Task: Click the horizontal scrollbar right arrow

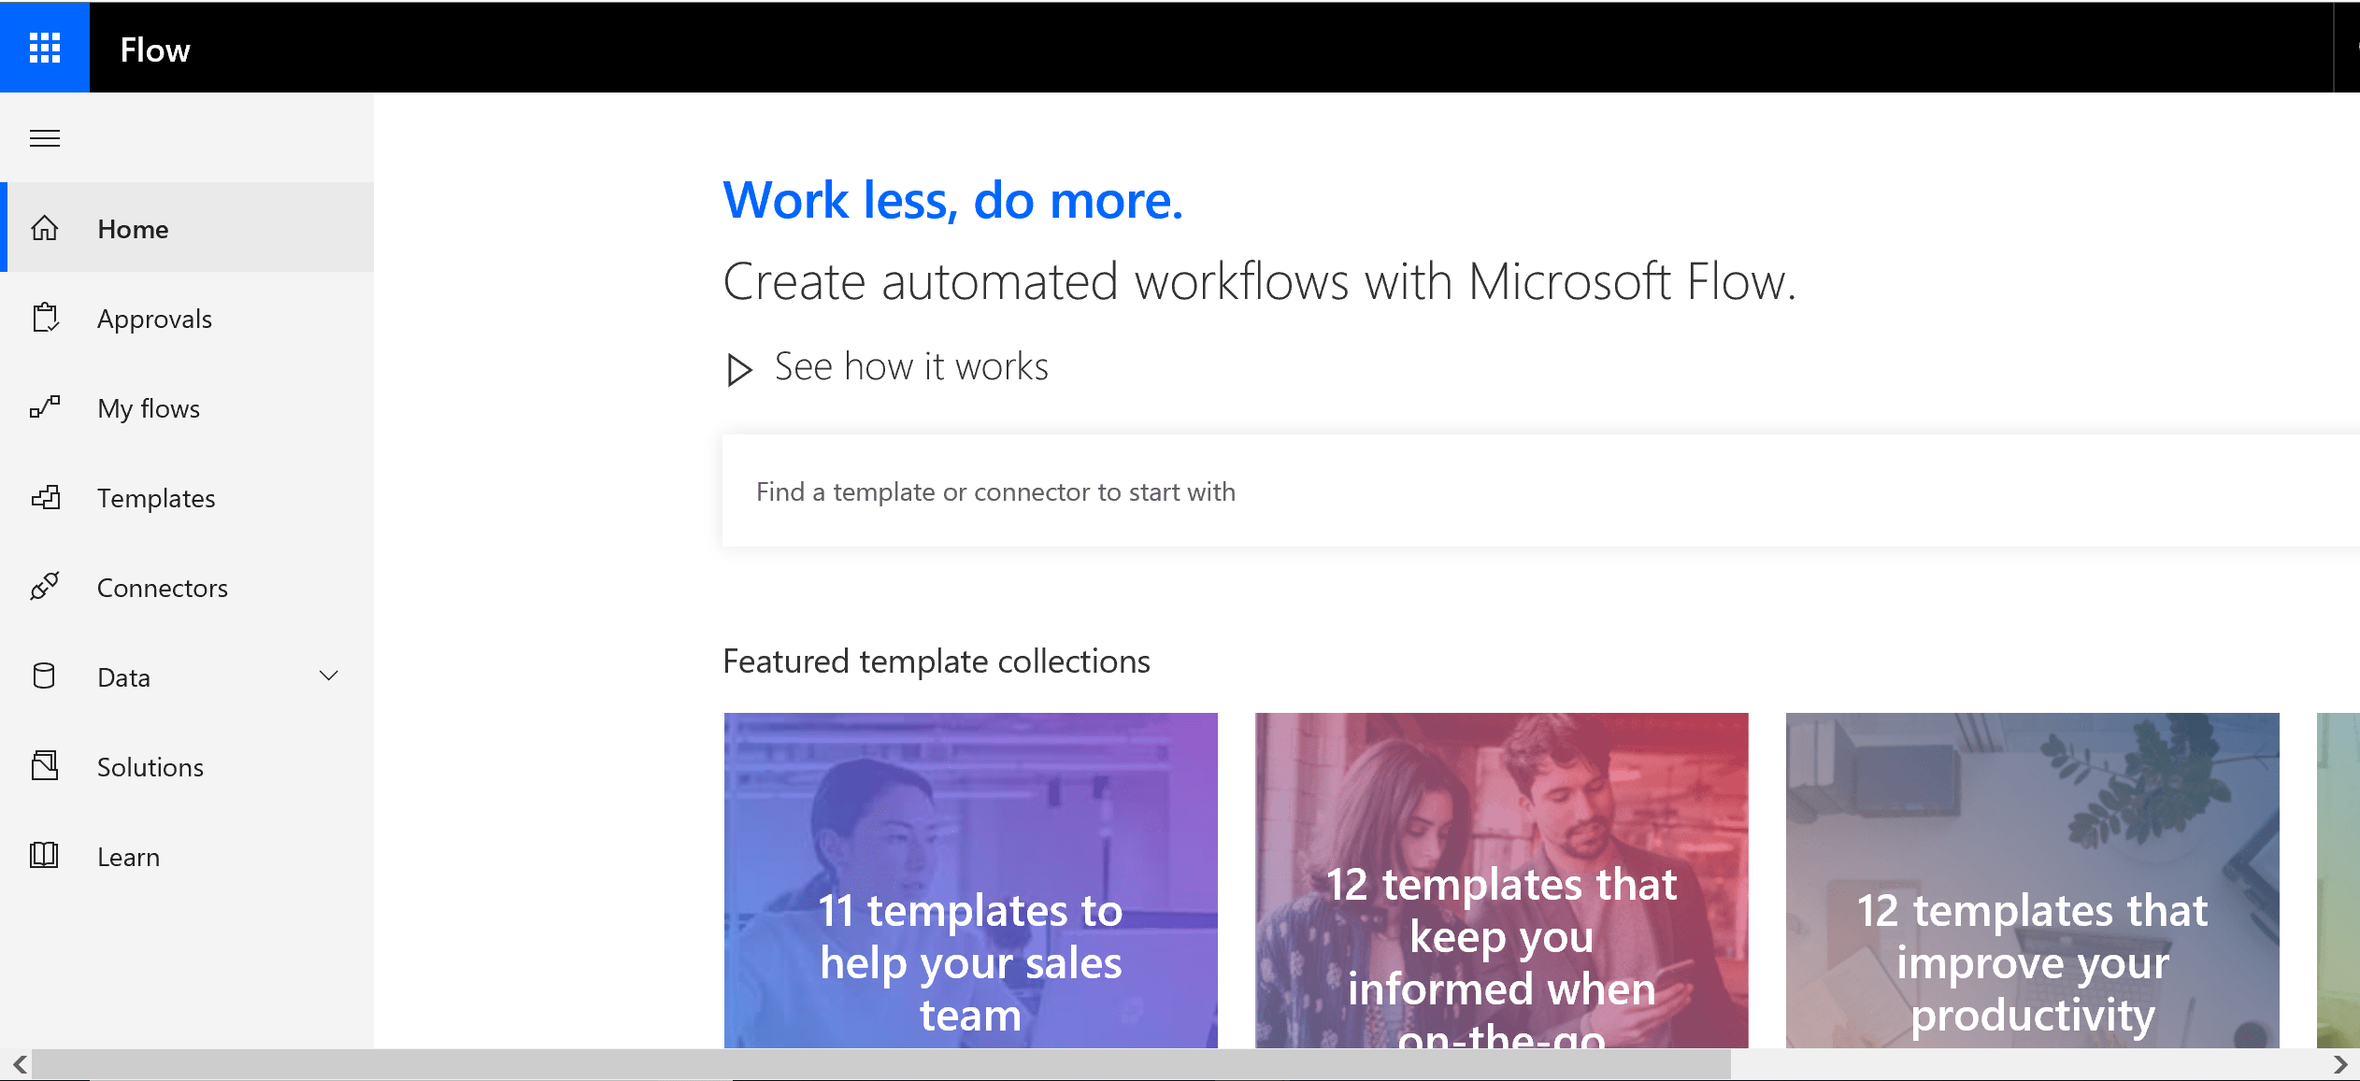Action: coord(2339,1065)
